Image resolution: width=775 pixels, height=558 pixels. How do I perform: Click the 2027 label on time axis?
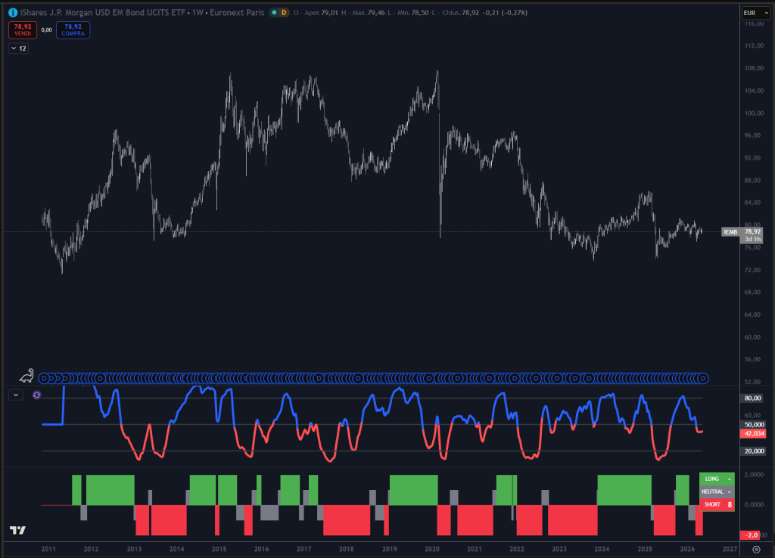pyautogui.click(x=730, y=549)
